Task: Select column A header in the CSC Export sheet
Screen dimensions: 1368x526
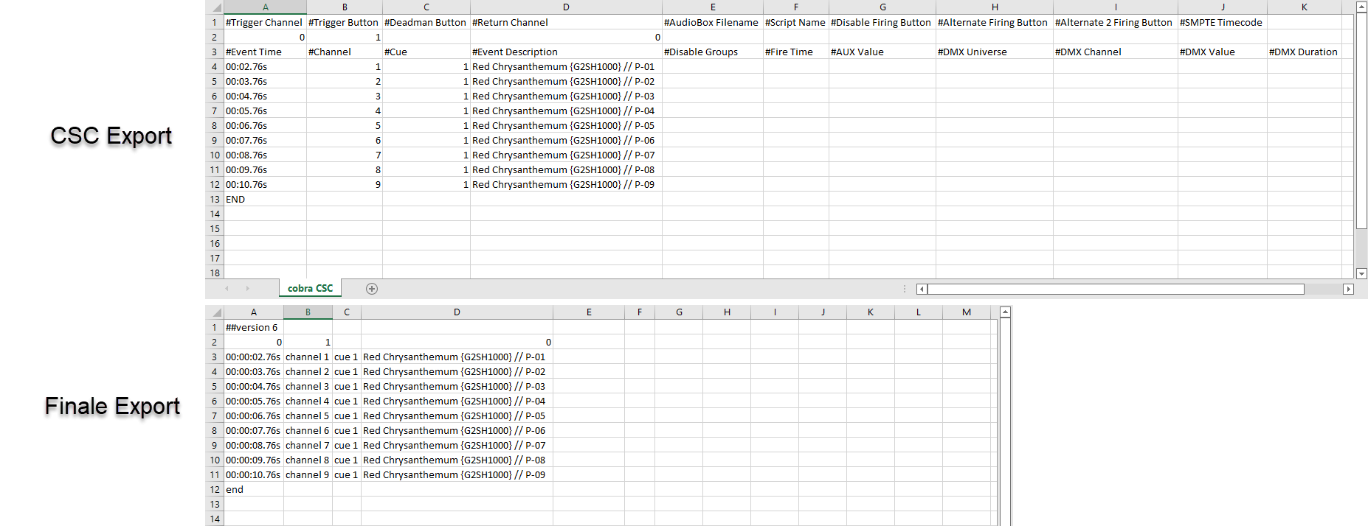Action: [265, 7]
